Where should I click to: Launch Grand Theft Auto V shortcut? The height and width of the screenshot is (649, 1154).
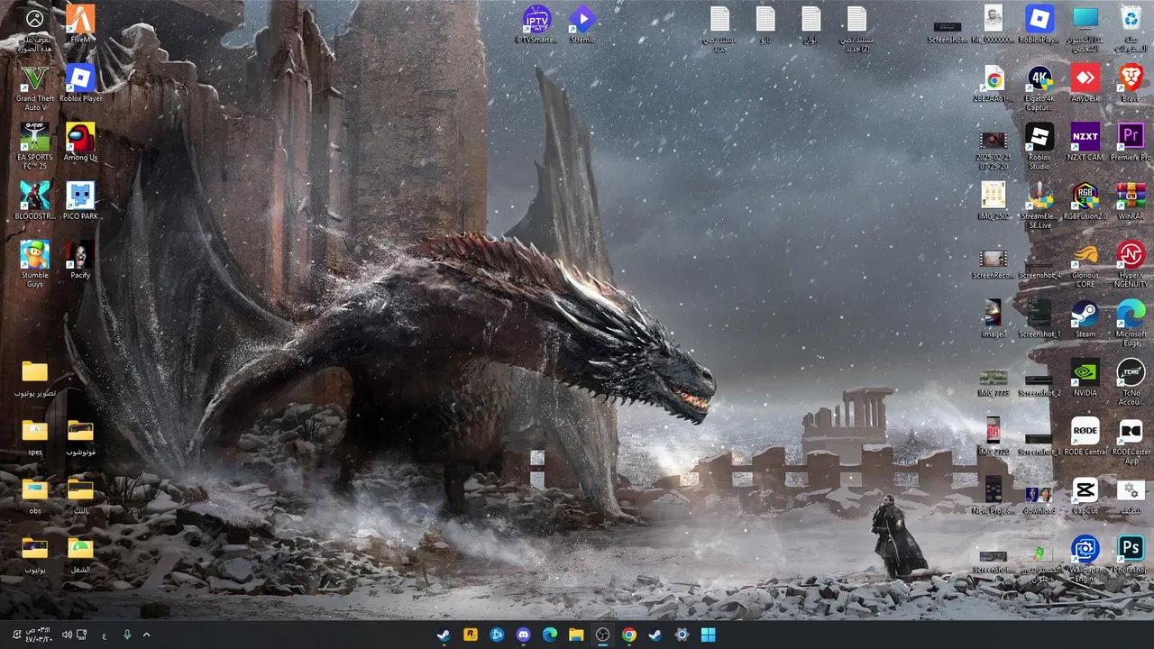(34, 87)
